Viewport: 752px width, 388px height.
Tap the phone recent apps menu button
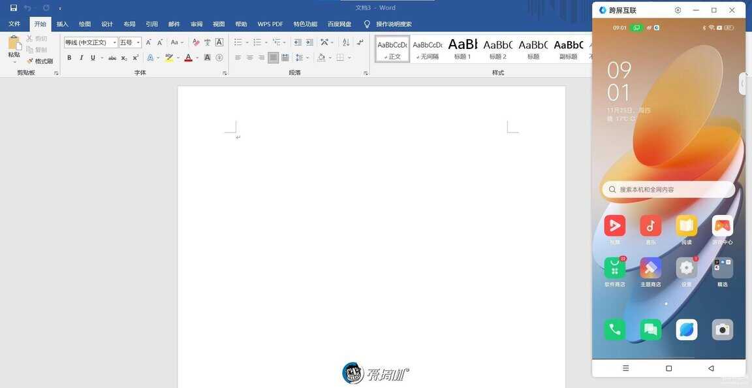point(625,368)
